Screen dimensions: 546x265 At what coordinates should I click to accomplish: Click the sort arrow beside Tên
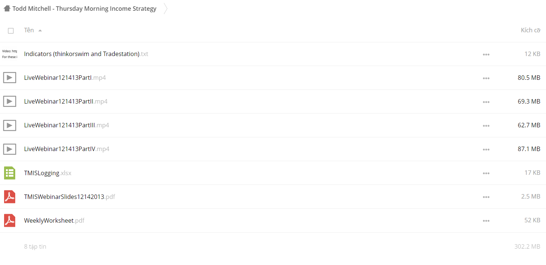[40, 30]
